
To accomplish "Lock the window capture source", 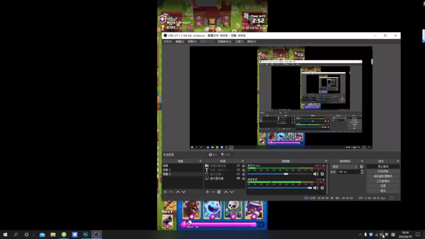I will pyautogui.click(x=243, y=174).
